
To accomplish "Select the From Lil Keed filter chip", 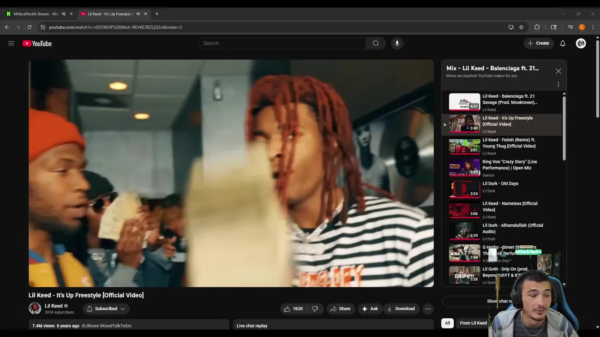I will coord(473,323).
